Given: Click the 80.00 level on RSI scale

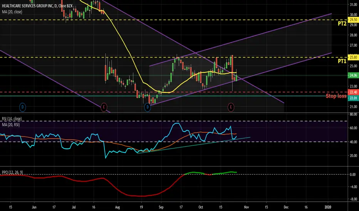Looking at the screenshot, I should [x=353, y=114].
